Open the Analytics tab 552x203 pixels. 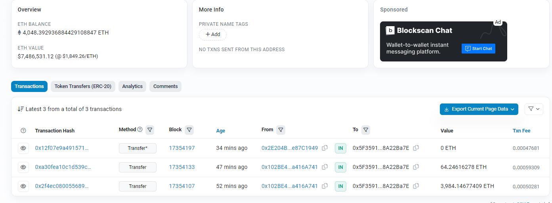(x=132, y=86)
